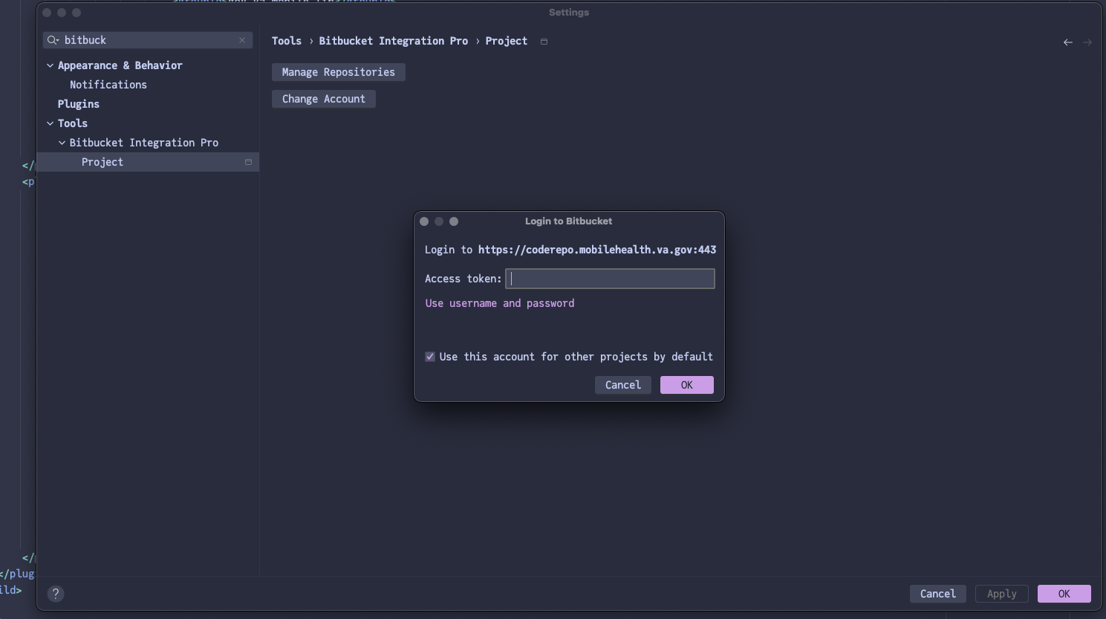Click Cancel in the Settings window footer
The height and width of the screenshot is (619, 1106).
click(937, 594)
